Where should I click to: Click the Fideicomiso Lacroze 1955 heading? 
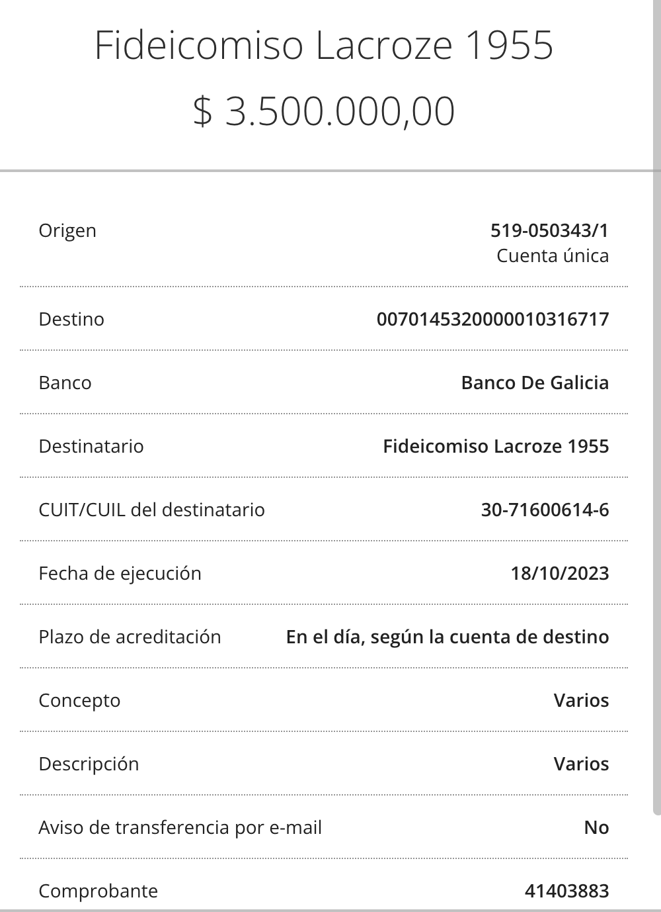click(x=324, y=45)
